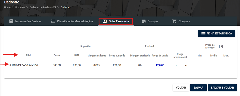Click the list icon inside Ficha Estatística button

click(203, 34)
